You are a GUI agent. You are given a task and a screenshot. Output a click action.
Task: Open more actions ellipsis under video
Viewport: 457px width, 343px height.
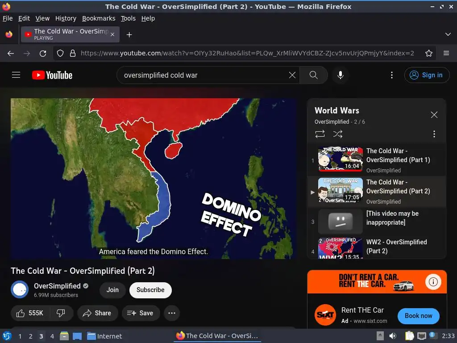pos(172,313)
